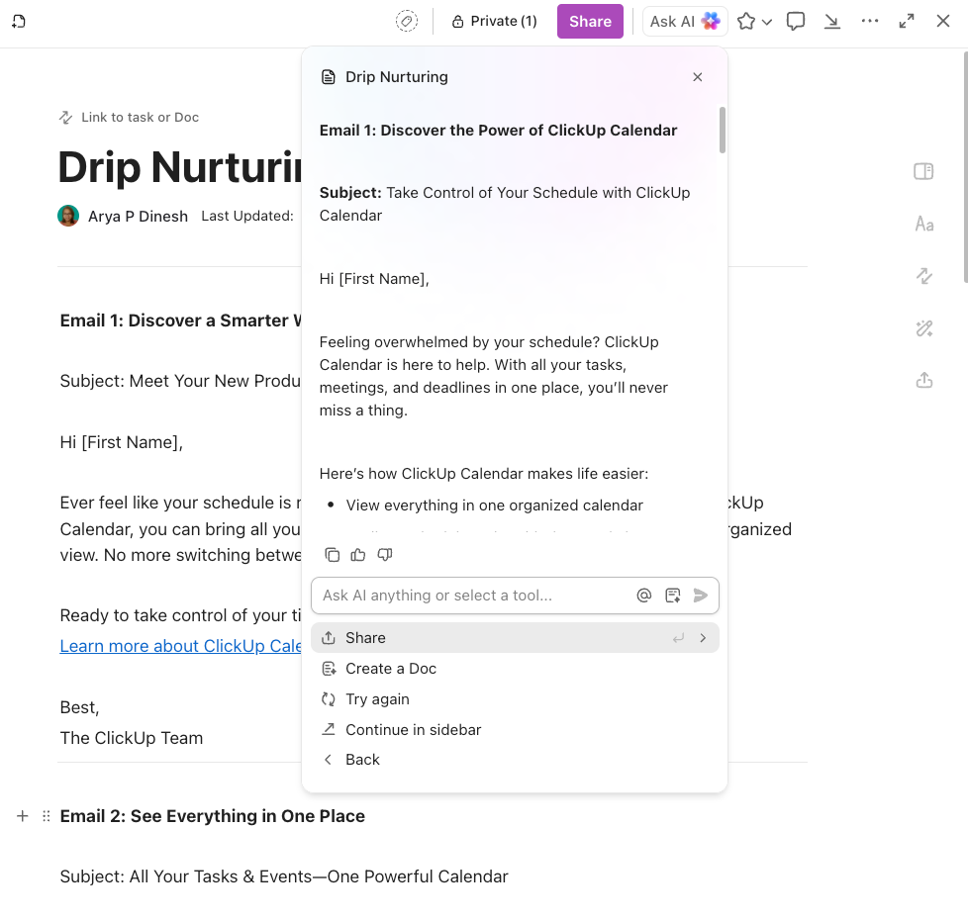Give thumbs up to AI response
Viewport: 968px width, 920px height.
point(358,555)
